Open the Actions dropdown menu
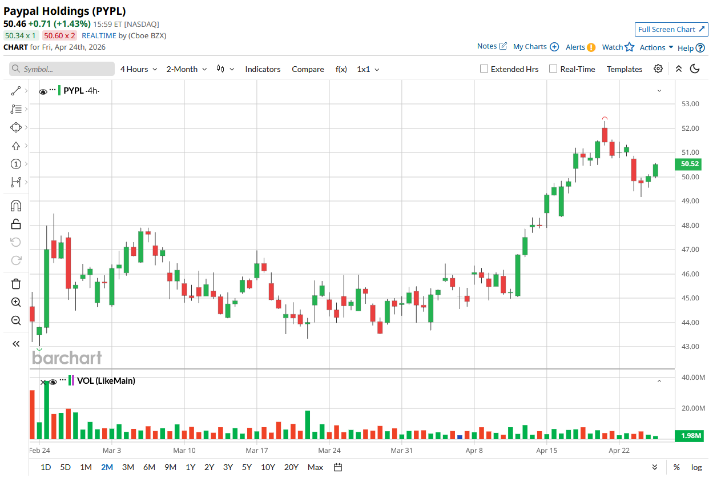The height and width of the screenshot is (482, 721). (656, 47)
